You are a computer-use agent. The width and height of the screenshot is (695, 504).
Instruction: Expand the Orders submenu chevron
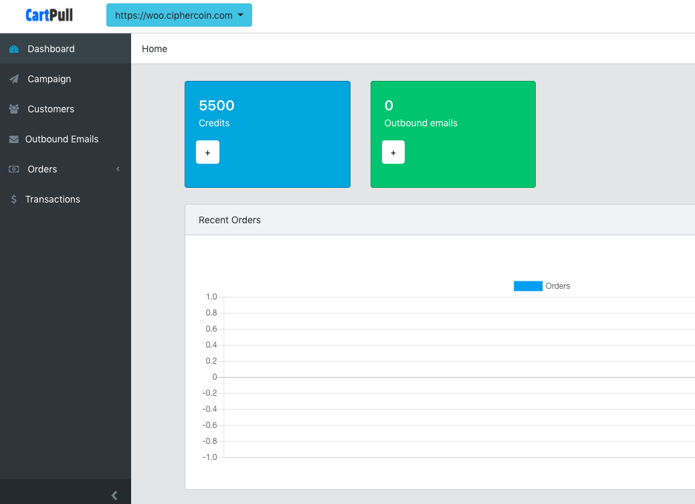[x=118, y=170]
